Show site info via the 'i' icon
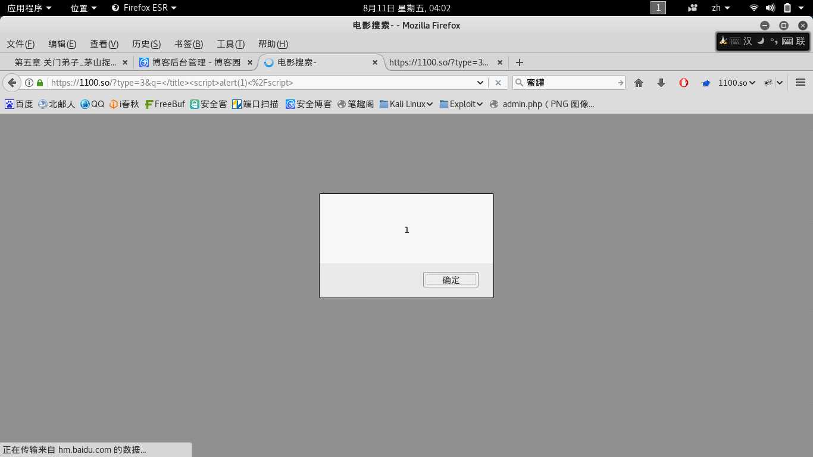This screenshot has height=457, width=813. click(29, 83)
